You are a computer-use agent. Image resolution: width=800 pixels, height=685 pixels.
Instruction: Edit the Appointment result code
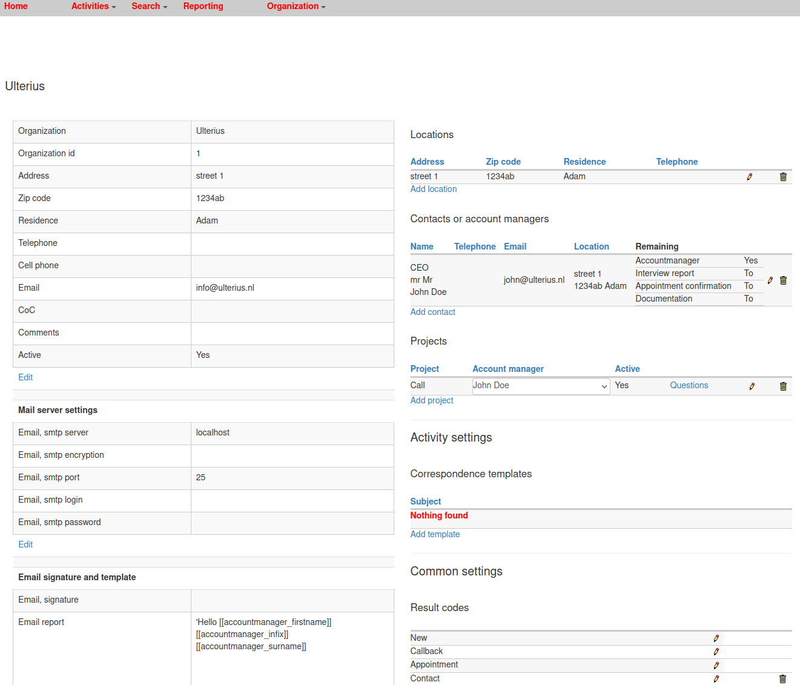coord(716,666)
